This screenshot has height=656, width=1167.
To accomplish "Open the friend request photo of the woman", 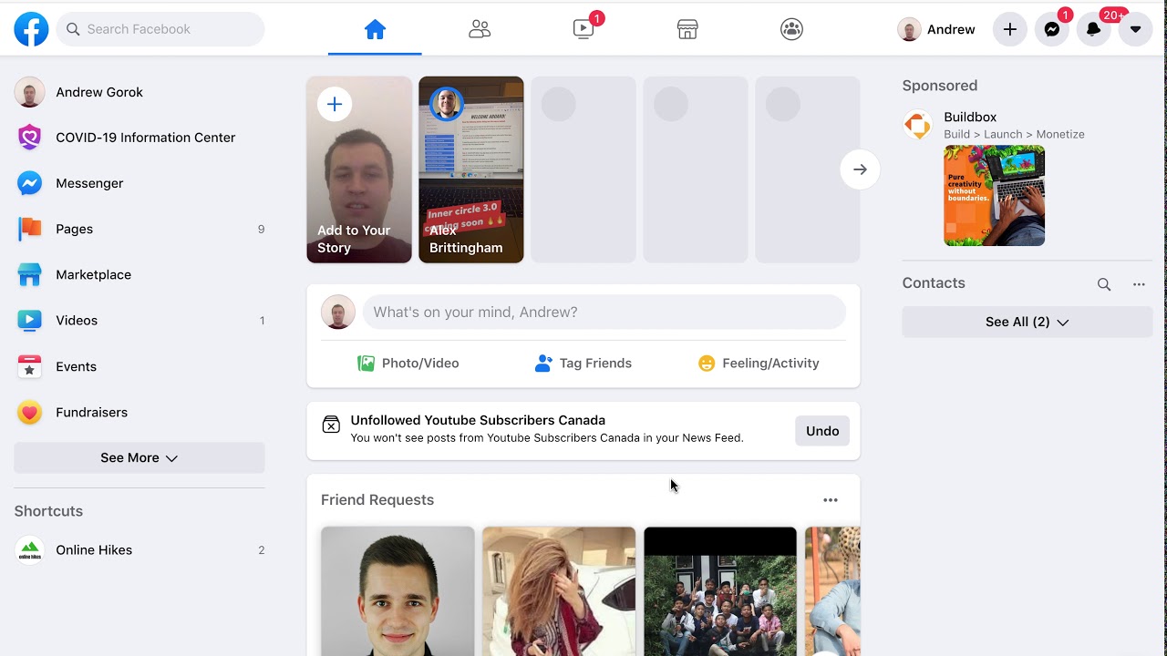I will (559, 591).
